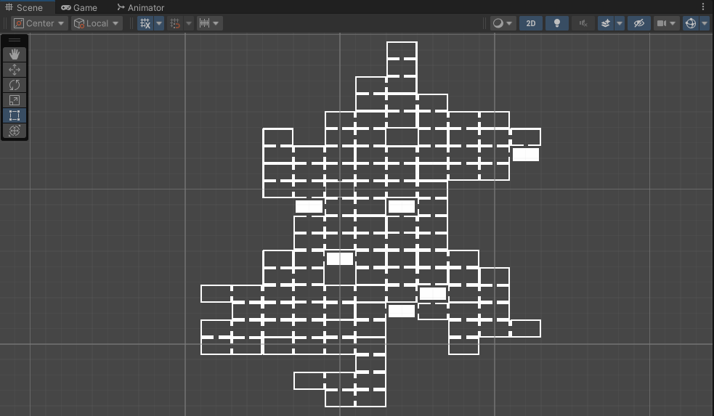The height and width of the screenshot is (416, 714).
Task: Open the Scene view more options menu
Action: (x=703, y=7)
